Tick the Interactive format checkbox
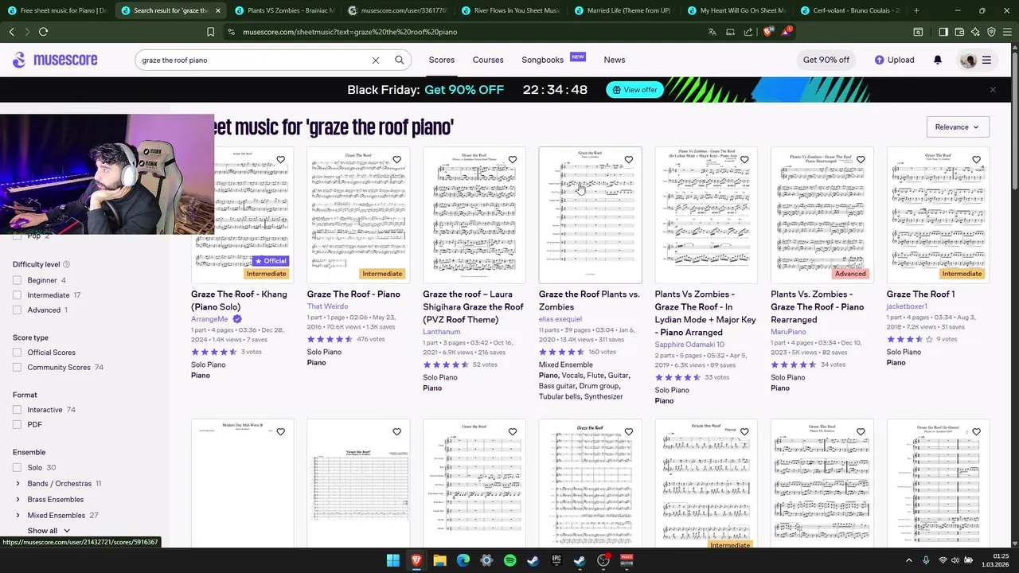The height and width of the screenshot is (573, 1019). [x=17, y=410]
